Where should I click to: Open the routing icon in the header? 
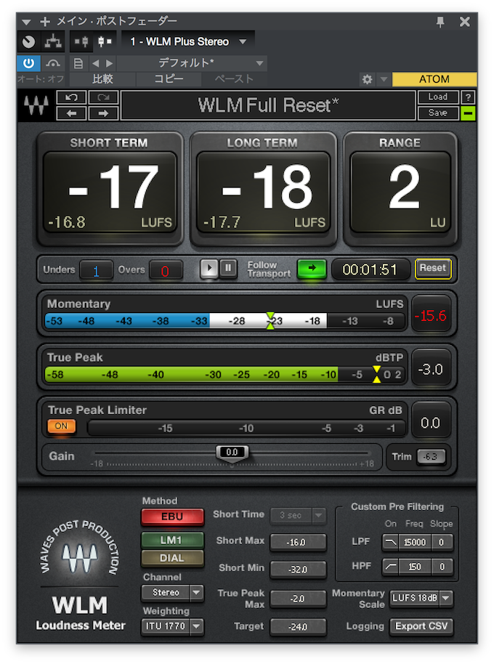coord(53,41)
